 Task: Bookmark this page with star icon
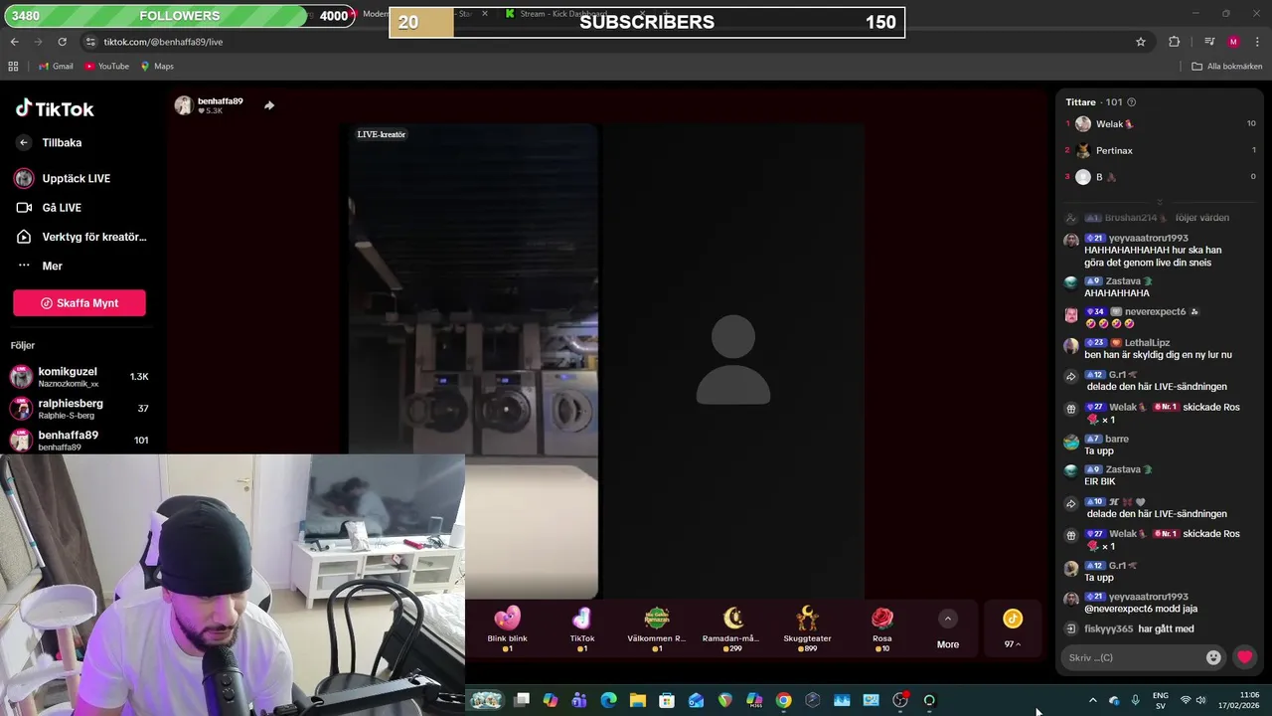tap(1141, 42)
